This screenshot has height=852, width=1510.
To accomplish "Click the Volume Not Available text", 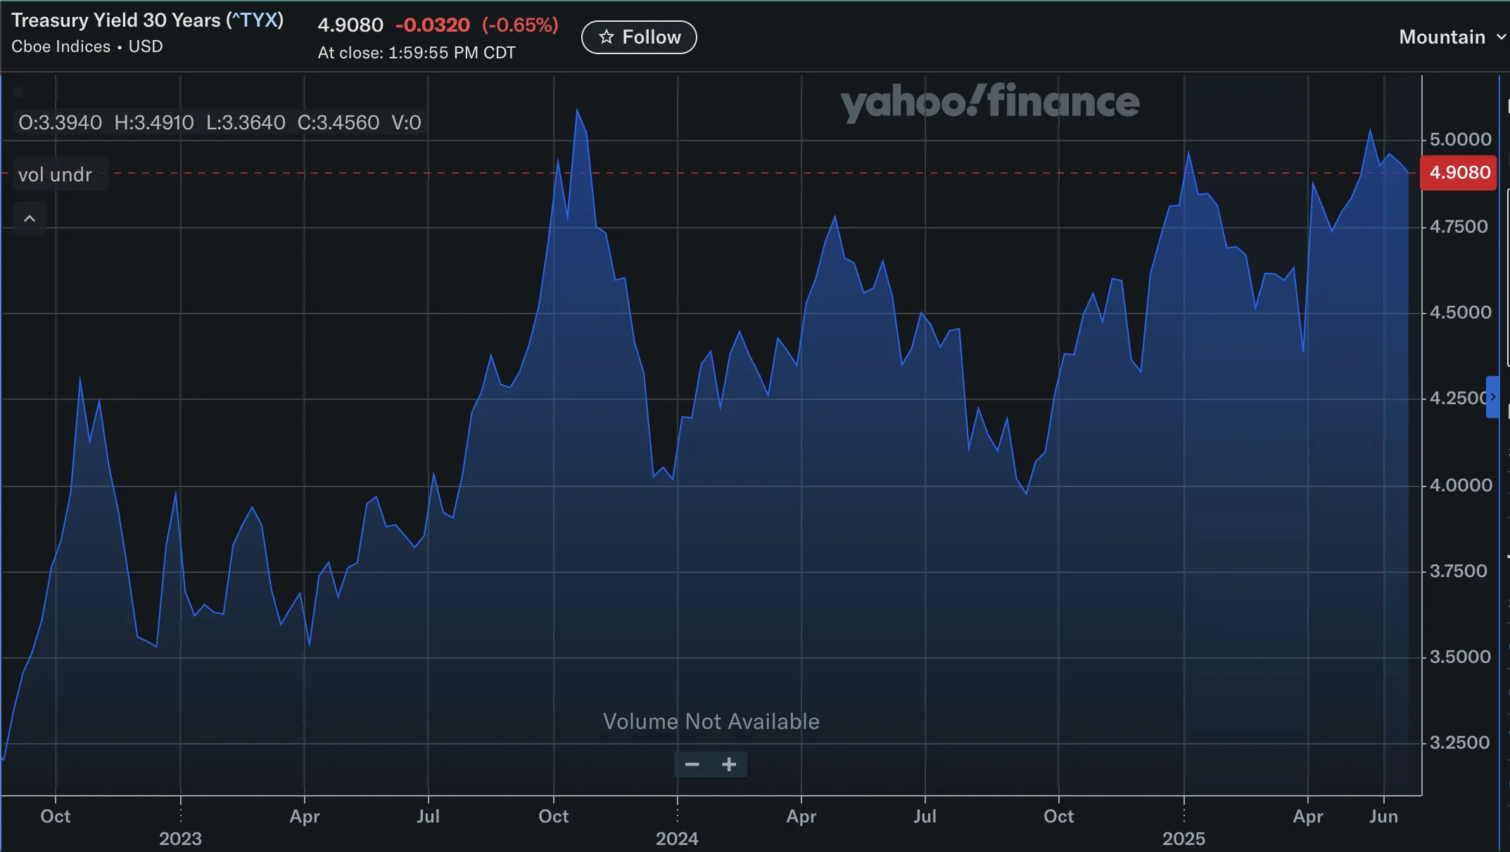I will pos(711,721).
